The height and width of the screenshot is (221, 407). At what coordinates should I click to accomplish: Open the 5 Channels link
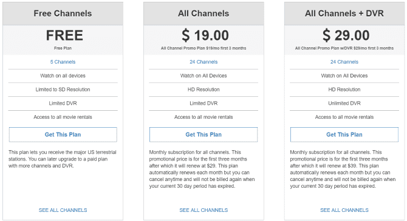pos(63,62)
